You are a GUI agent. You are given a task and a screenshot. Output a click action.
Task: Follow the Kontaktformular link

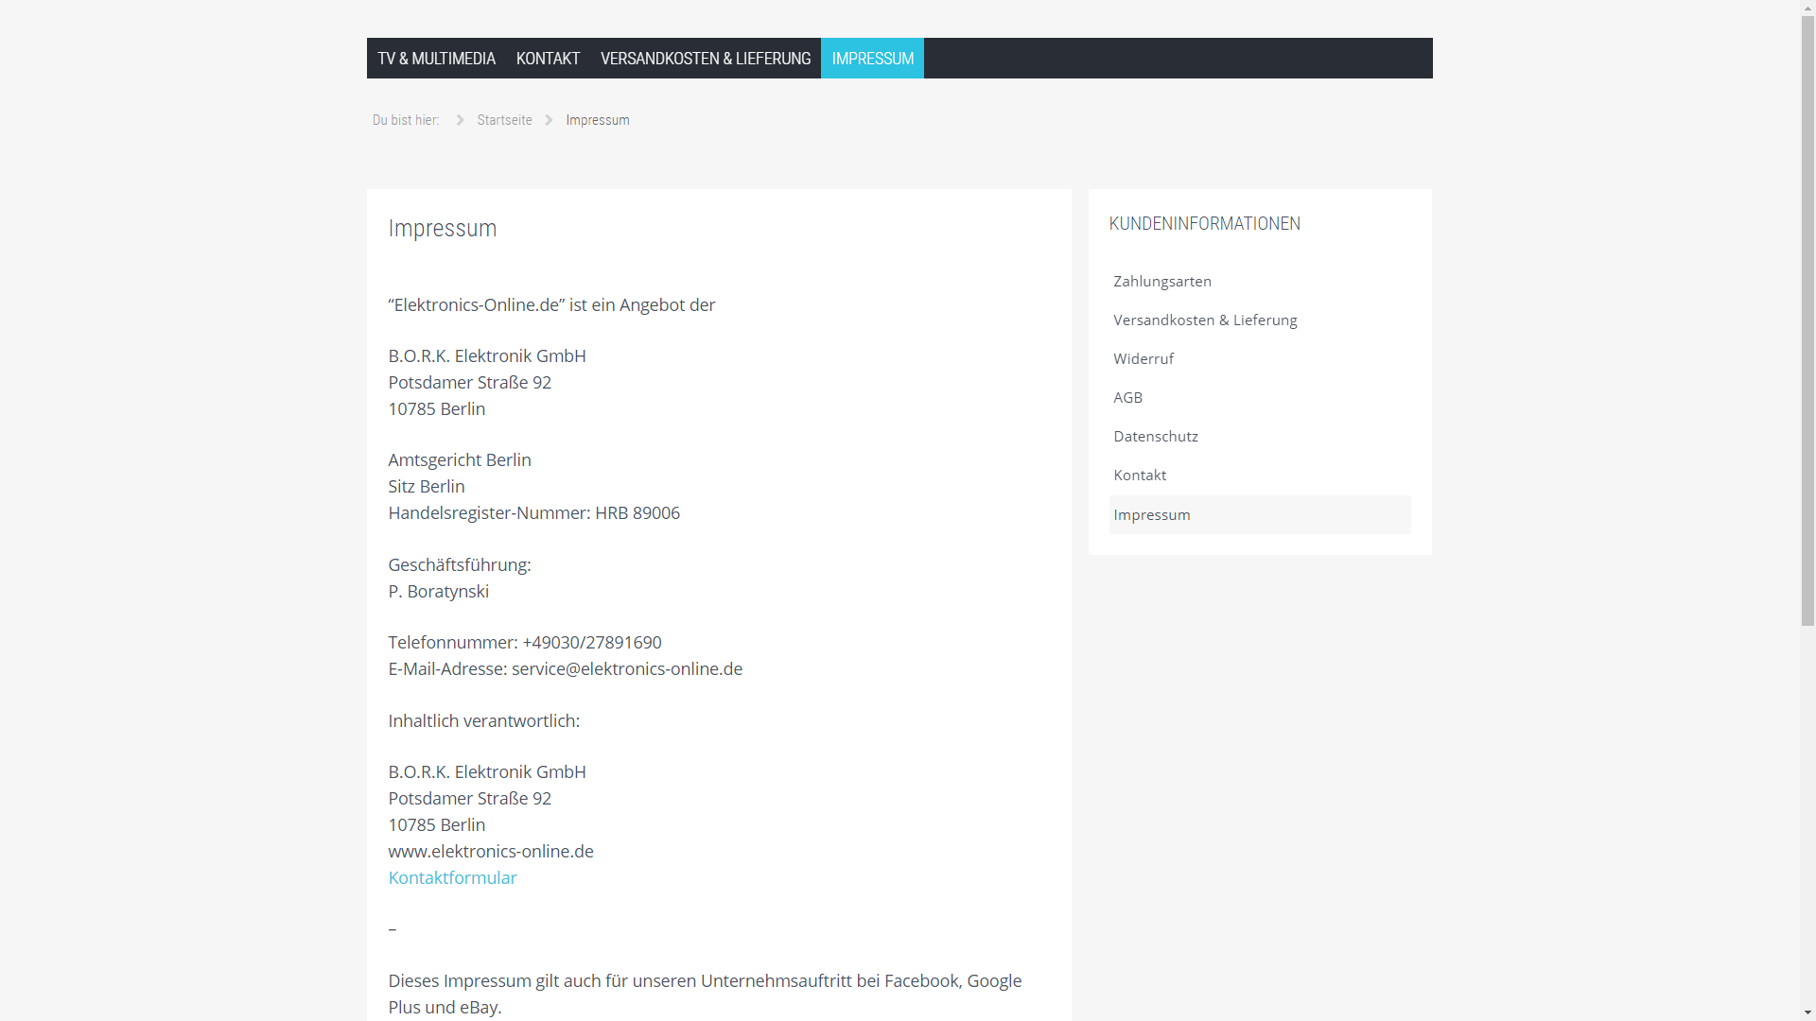coord(452,877)
